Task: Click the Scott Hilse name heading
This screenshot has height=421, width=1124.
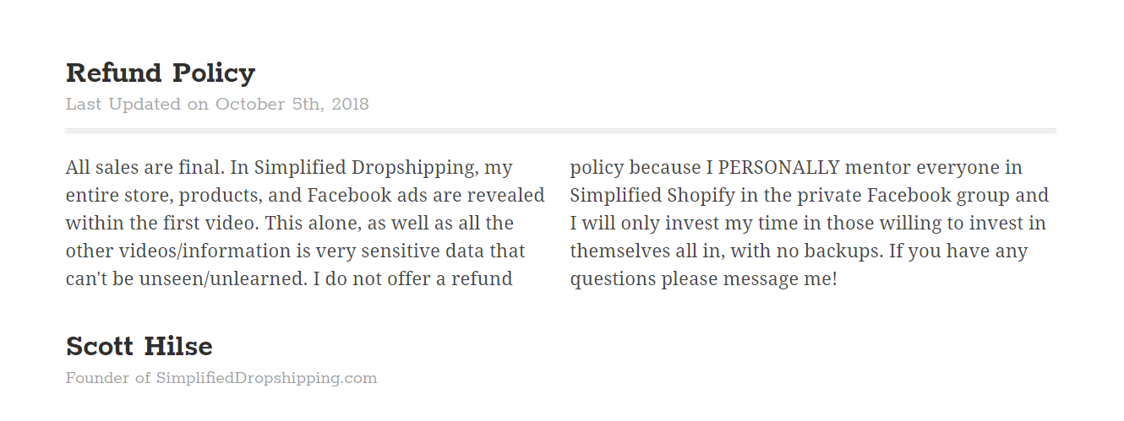Action: pos(139,347)
